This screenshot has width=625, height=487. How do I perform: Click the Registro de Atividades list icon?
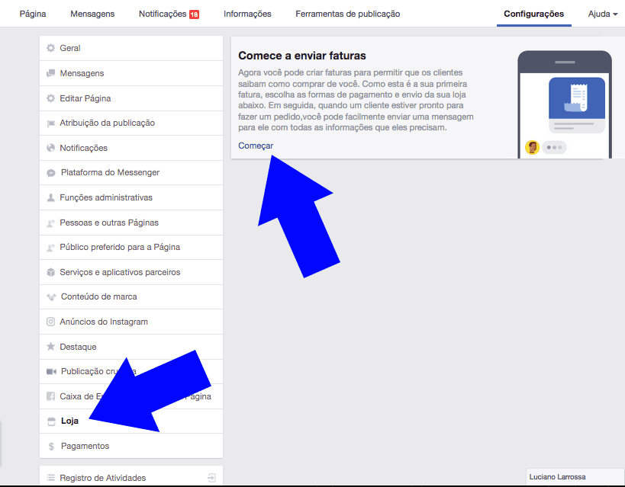[x=50, y=477]
